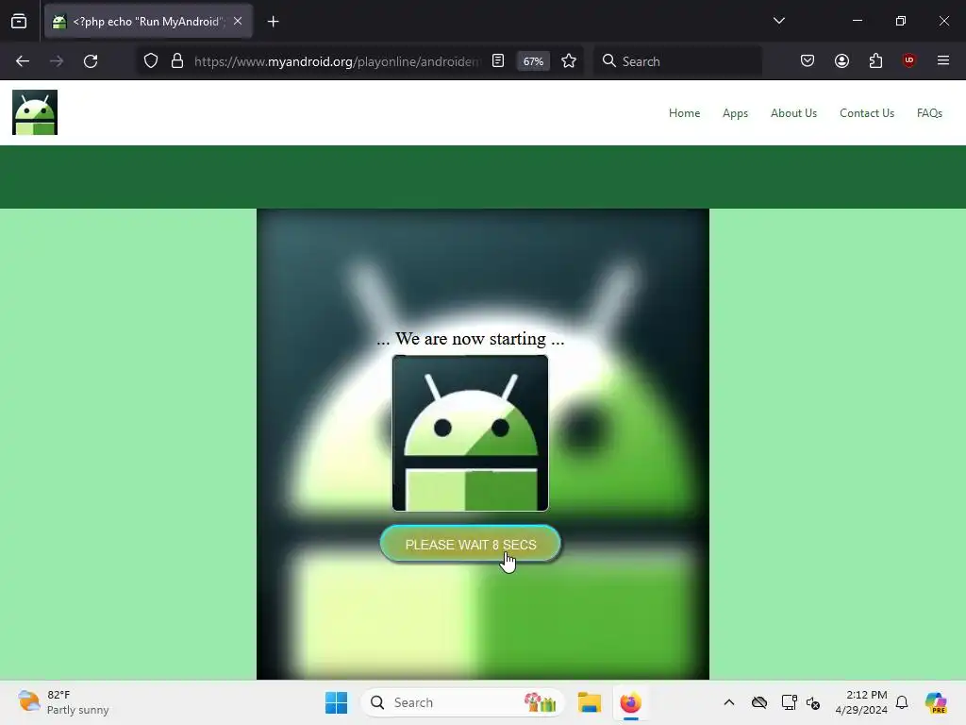This screenshot has height=725, width=966.
Task: Open the tracking protection shield icon
Action: point(151,61)
